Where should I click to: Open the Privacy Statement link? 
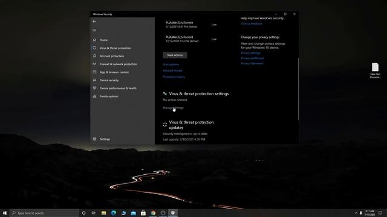[252, 63]
